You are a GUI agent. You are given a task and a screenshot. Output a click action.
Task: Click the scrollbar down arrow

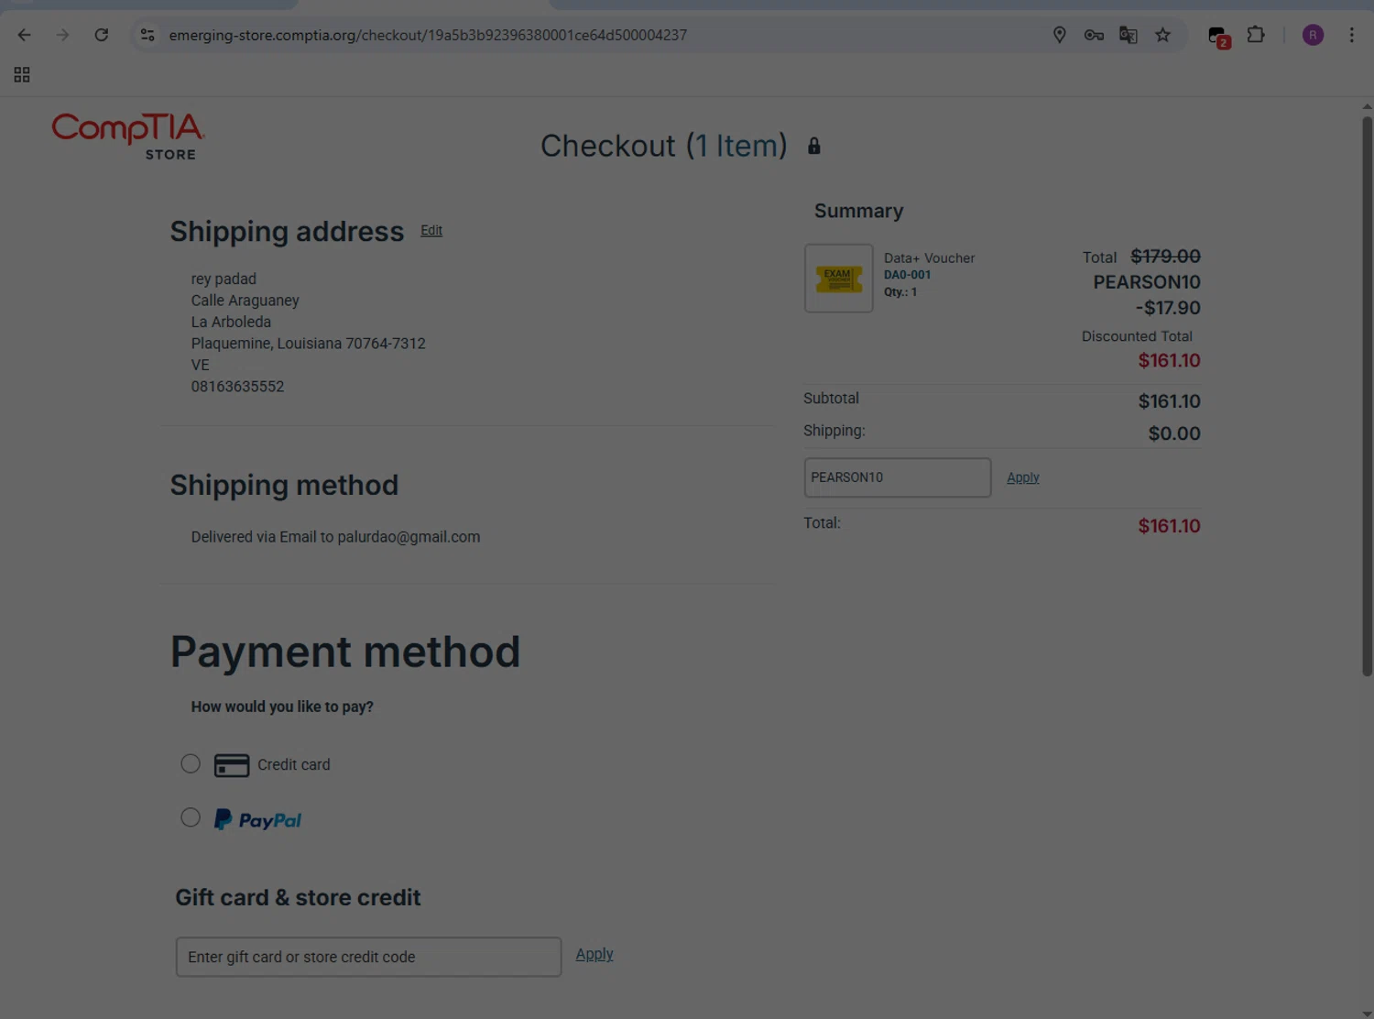point(1367,1013)
